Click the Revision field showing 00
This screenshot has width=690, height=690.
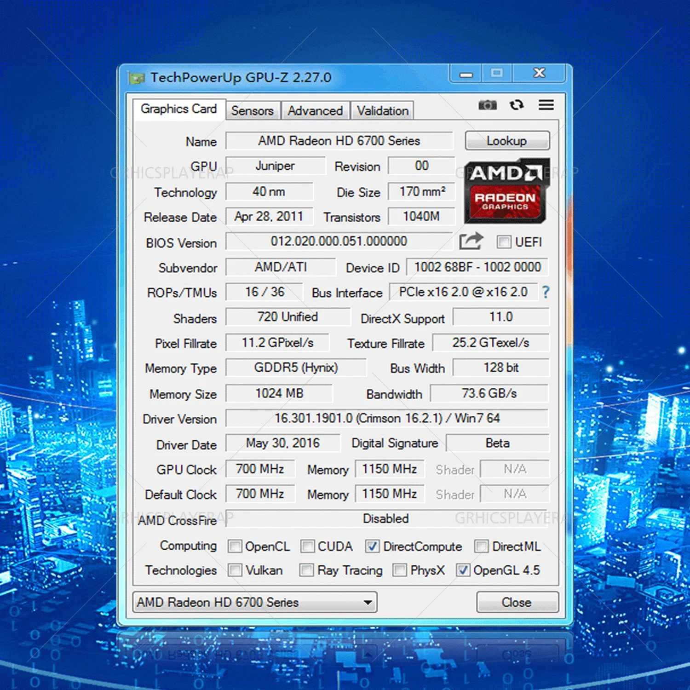coord(421,166)
